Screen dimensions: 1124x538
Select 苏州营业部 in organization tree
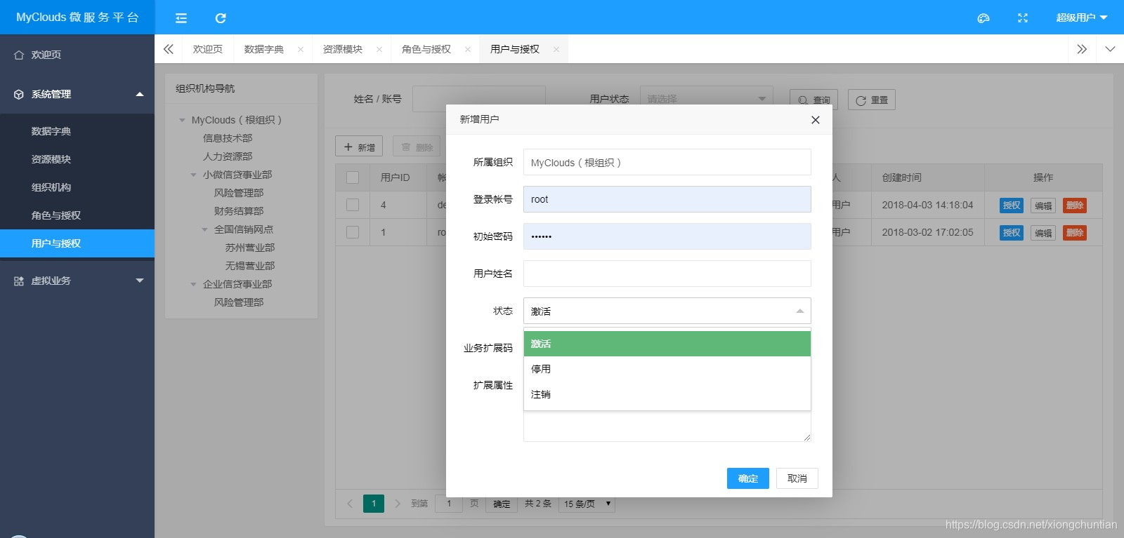[x=250, y=248]
